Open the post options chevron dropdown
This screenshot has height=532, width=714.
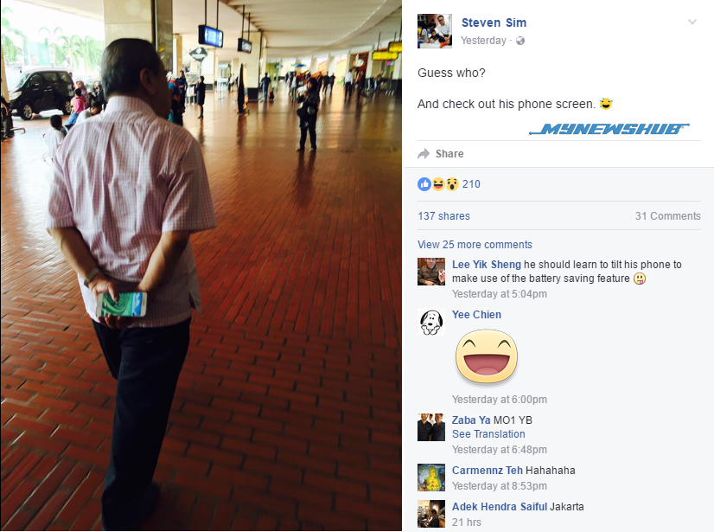click(x=692, y=22)
